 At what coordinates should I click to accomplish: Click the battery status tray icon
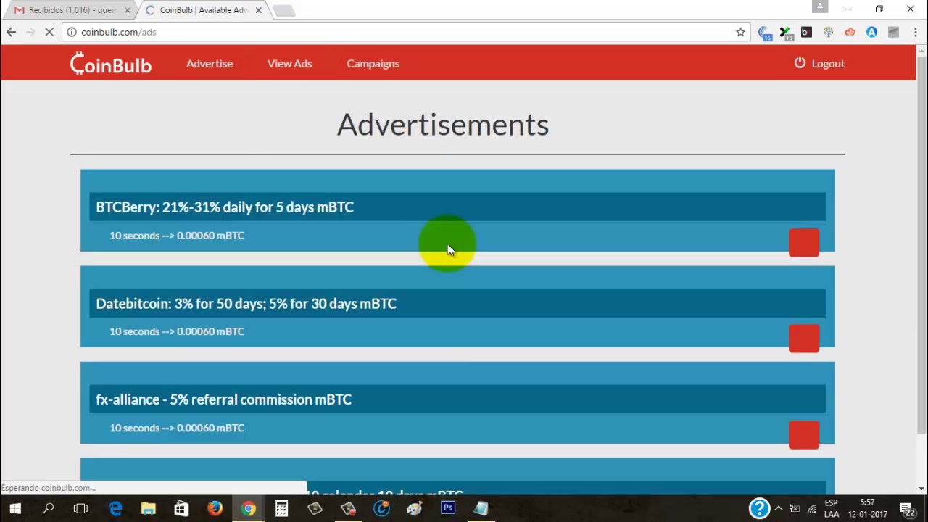pos(795,509)
